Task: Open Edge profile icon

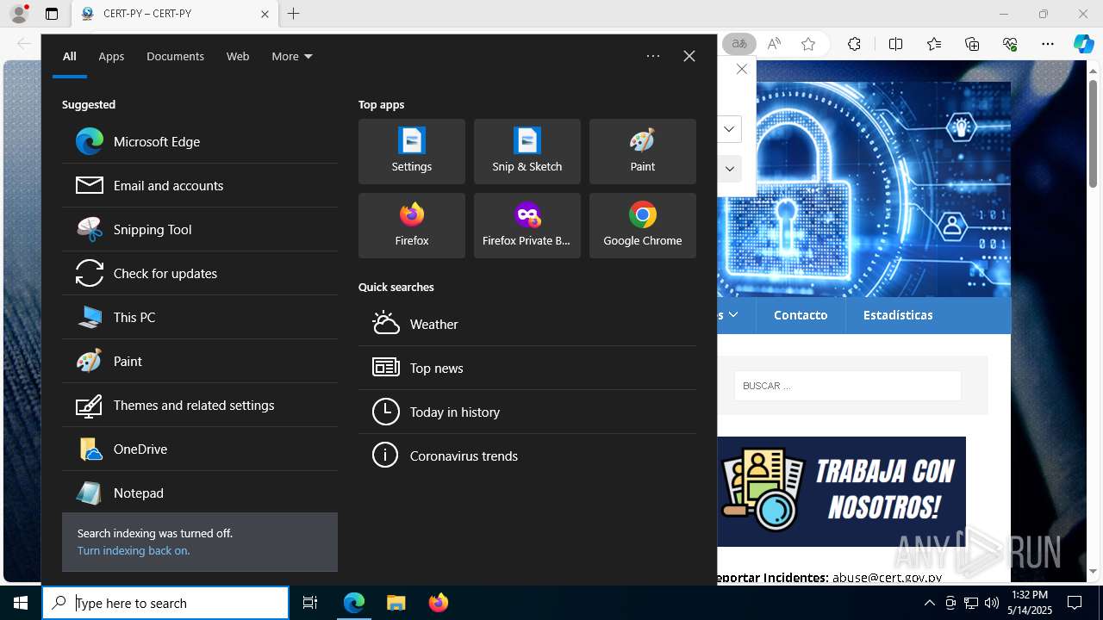Action: [19, 14]
